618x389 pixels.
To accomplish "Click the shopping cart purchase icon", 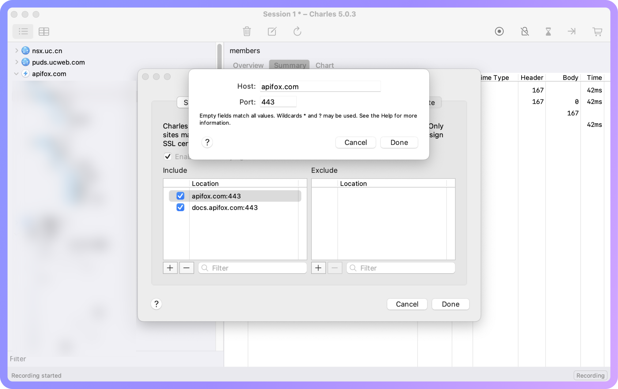I will click(x=597, y=31).
